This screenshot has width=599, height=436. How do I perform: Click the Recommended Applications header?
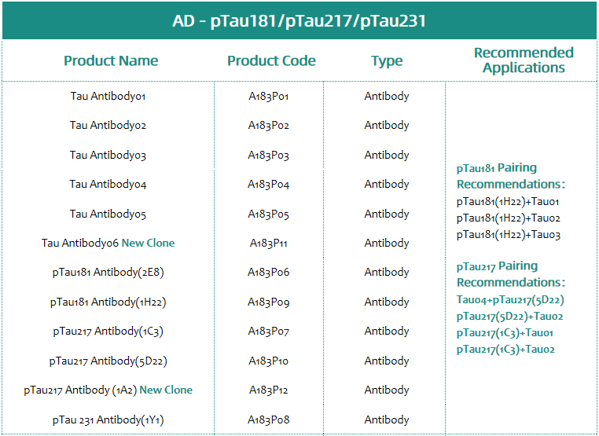[x=524, y=60]
